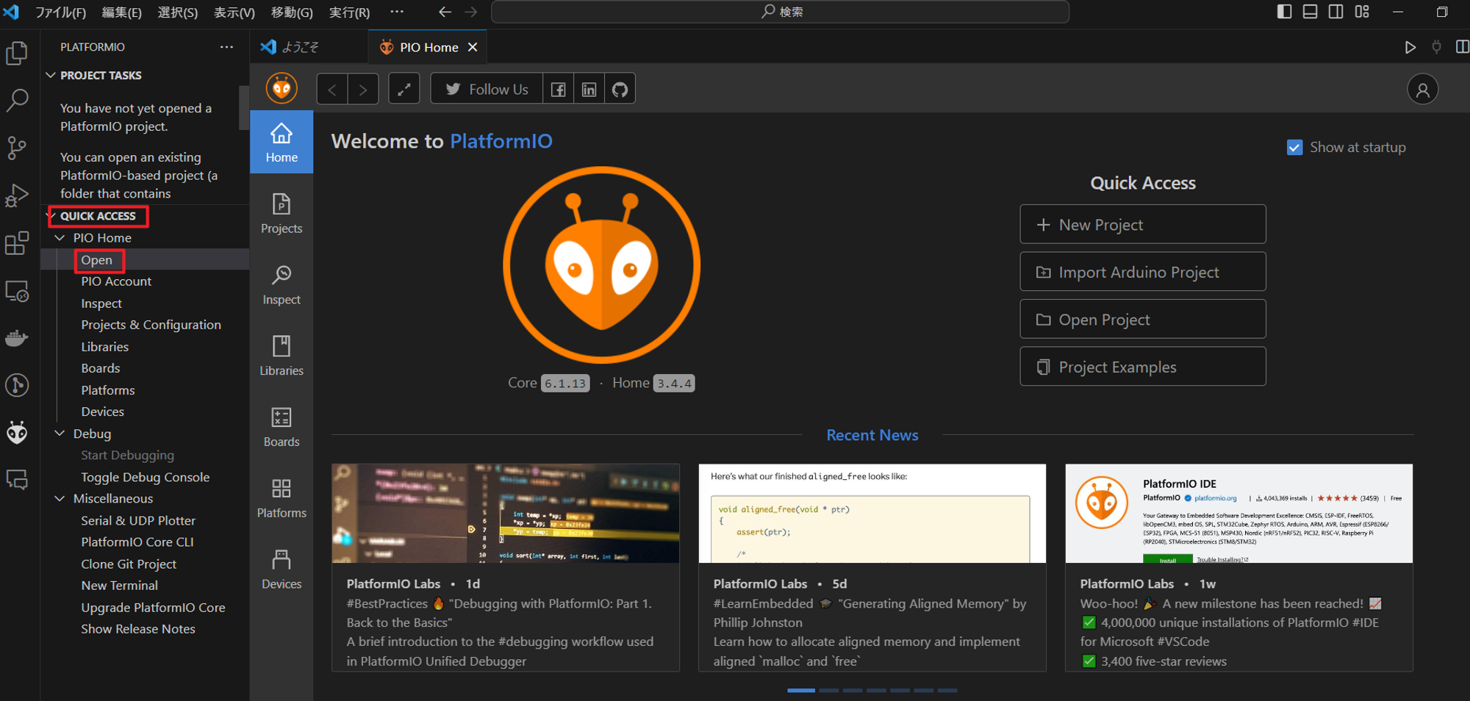Click the PlatformIO logo in PIO Home toolbar
This screenshot has height=701, width=1470.
(282, 89)
